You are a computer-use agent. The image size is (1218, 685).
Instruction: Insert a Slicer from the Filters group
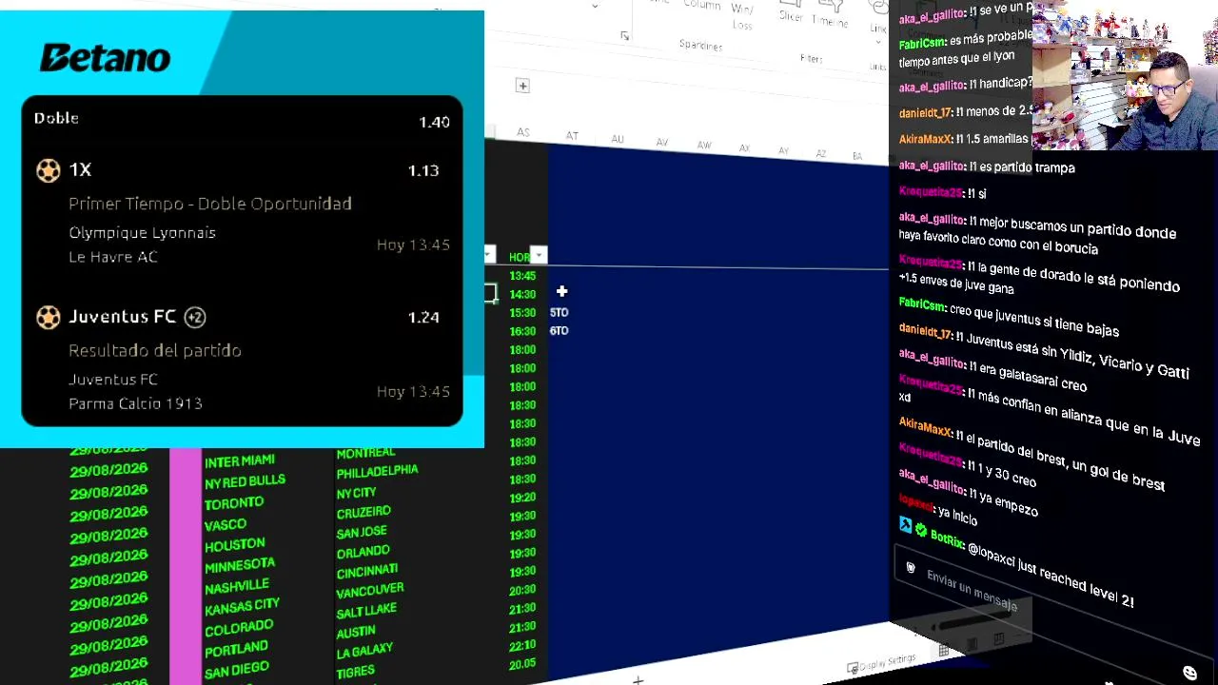[x=791, y=11]
